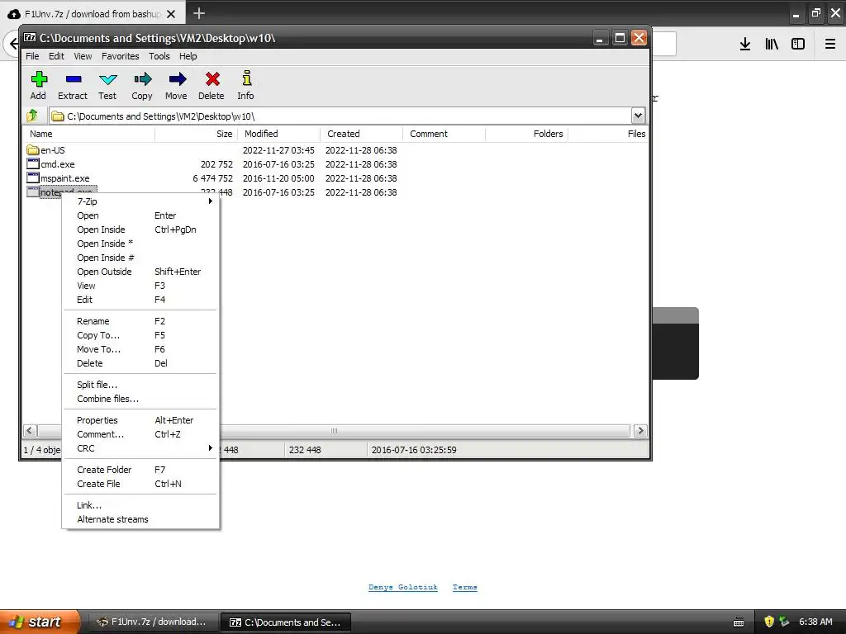This screenshot has height=634, width=846.
Task: Choose Properties in context menu
Action: (x=140, y=420)
